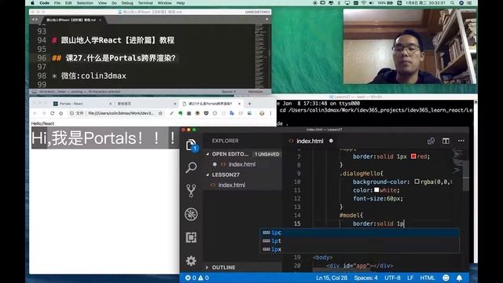Bookmark this page with the star icon
Image resolution: width=503 pixels, height=283 pixels.
(160, 113)
